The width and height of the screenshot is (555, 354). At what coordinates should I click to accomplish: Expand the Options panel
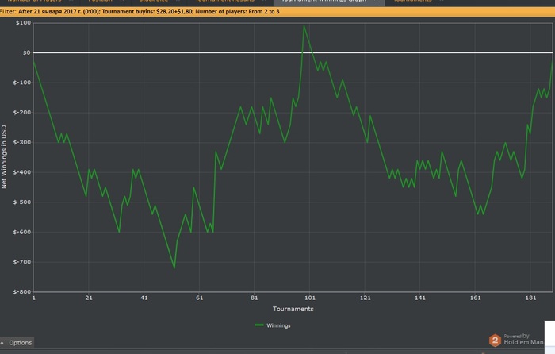pos(17,343)
